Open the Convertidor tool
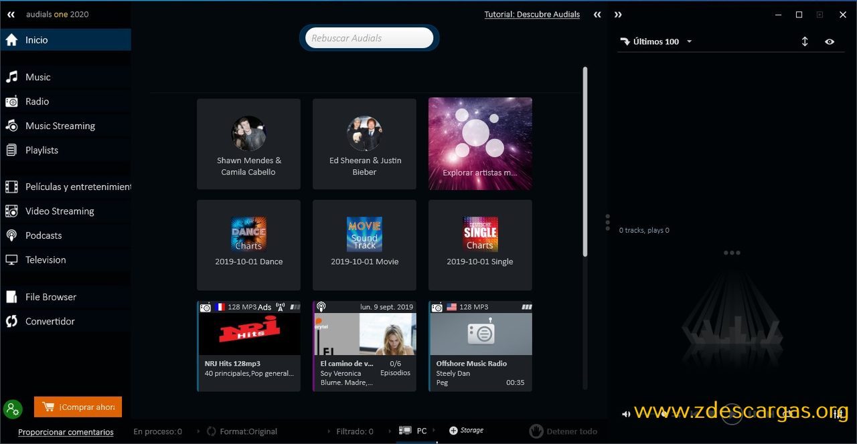This screenshot has height=444, width=857. coord(66,322)
